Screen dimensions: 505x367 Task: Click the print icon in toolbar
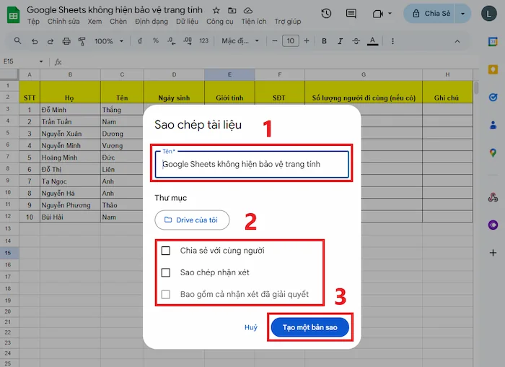66,41
